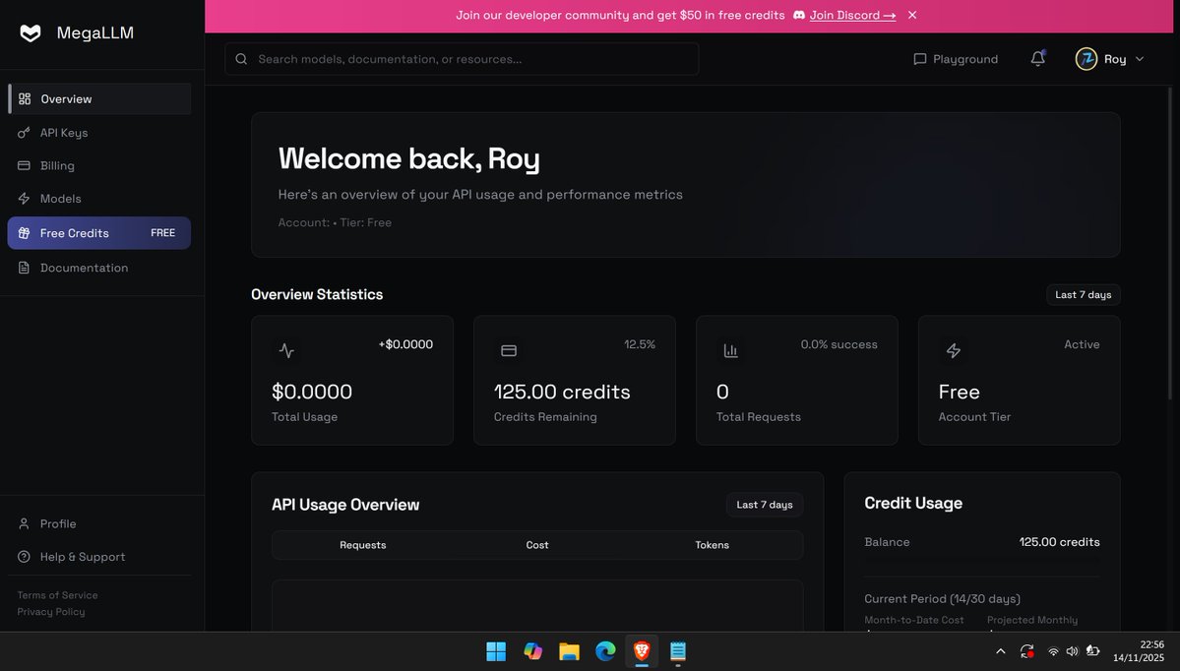This screenshot has height=671, width=1180.
Task: Follow the Join Discord link
Action: [x=848, y=15]
